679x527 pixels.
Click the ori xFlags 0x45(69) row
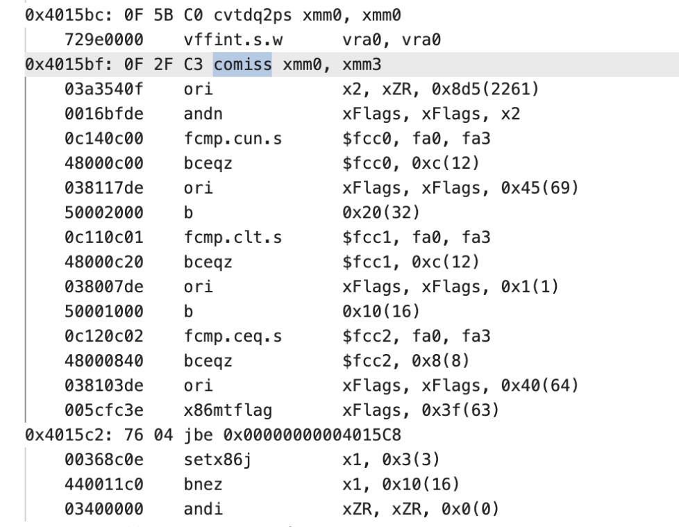pos(321,188)
